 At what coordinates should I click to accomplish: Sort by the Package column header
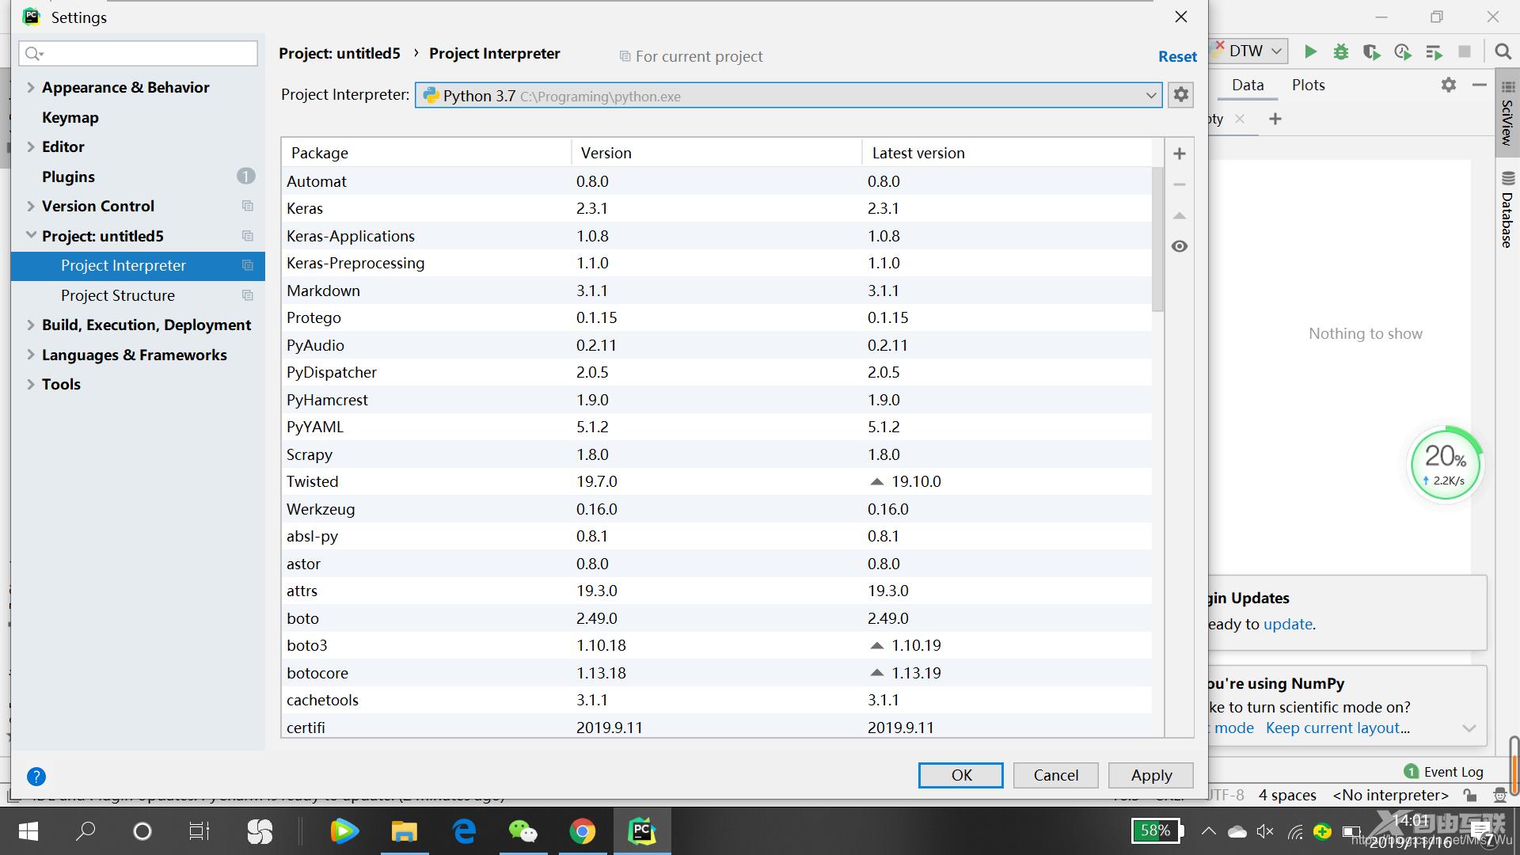click(x=427, y=153)
